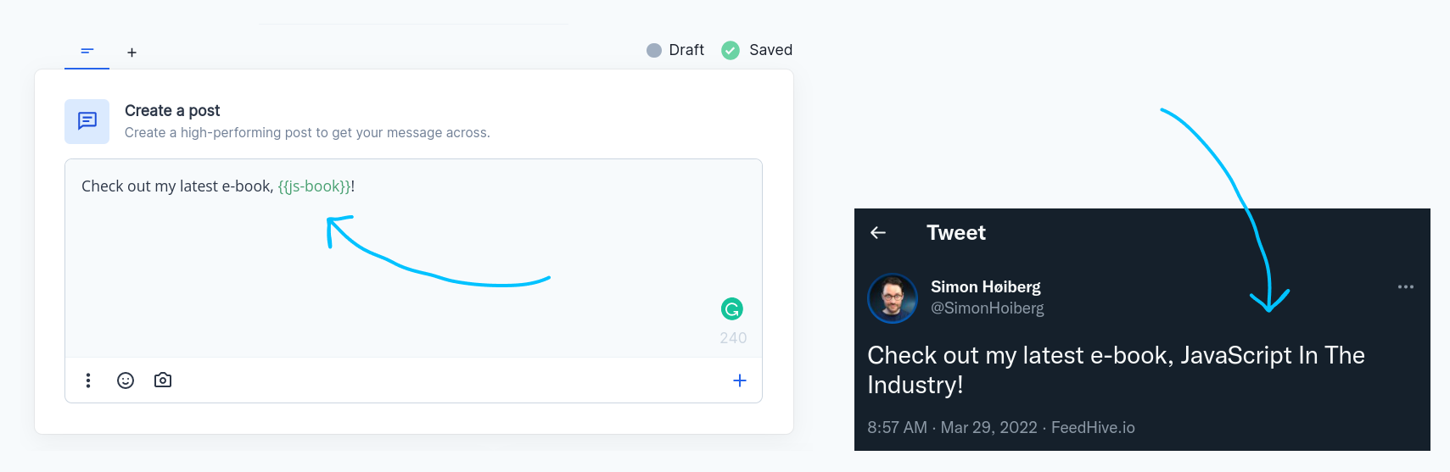Click the tweet timestamp 8:57 AM
1450x472 pixels.
coord(897,428)
